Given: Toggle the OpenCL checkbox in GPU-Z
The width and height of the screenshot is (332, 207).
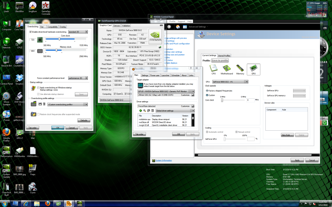Looking at the screenshot, I should pyautogui.click(x=115, y=94).
